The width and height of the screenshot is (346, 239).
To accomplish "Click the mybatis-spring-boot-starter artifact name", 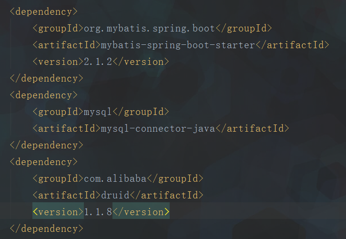I will 178,45.
